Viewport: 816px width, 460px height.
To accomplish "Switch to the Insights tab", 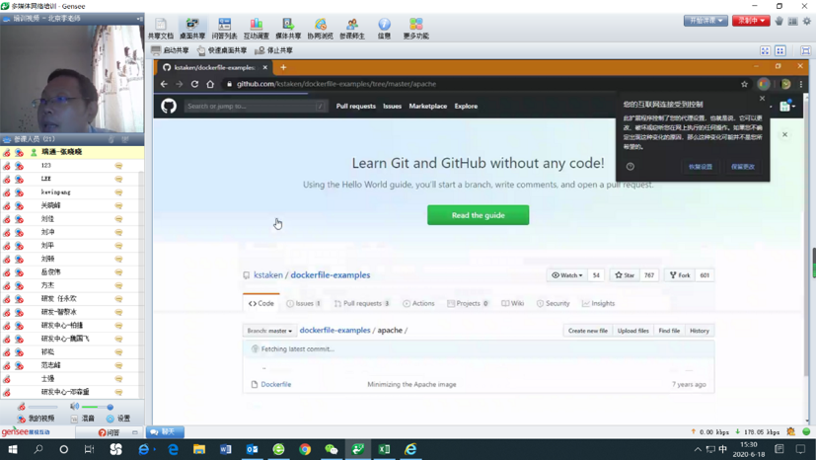I will [x=598, y=303].
